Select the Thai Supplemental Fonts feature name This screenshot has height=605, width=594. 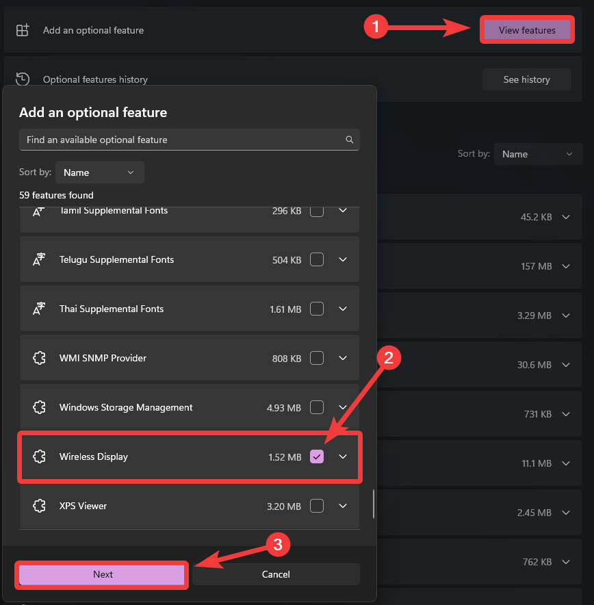click(x=112, y=309)
